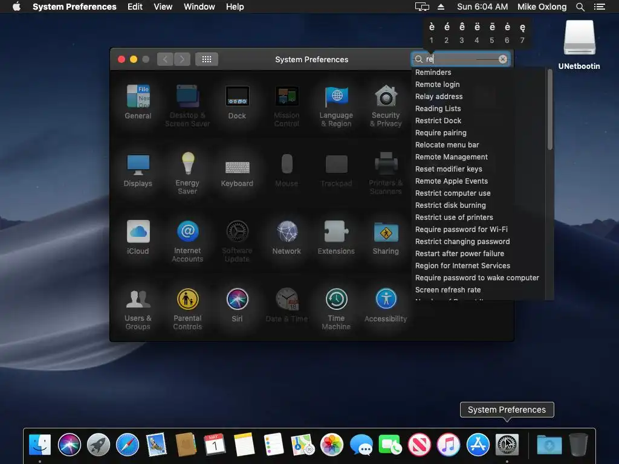
Task: Open Users & Groups preferences
Action: 138,309
